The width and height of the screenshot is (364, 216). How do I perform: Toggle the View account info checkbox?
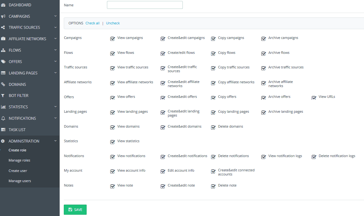point(113,171)
